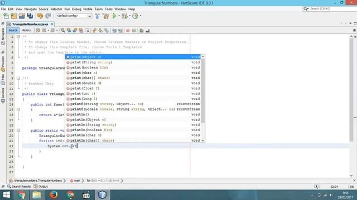
Task: Open Windows Start menu
Action: point(6,195)
